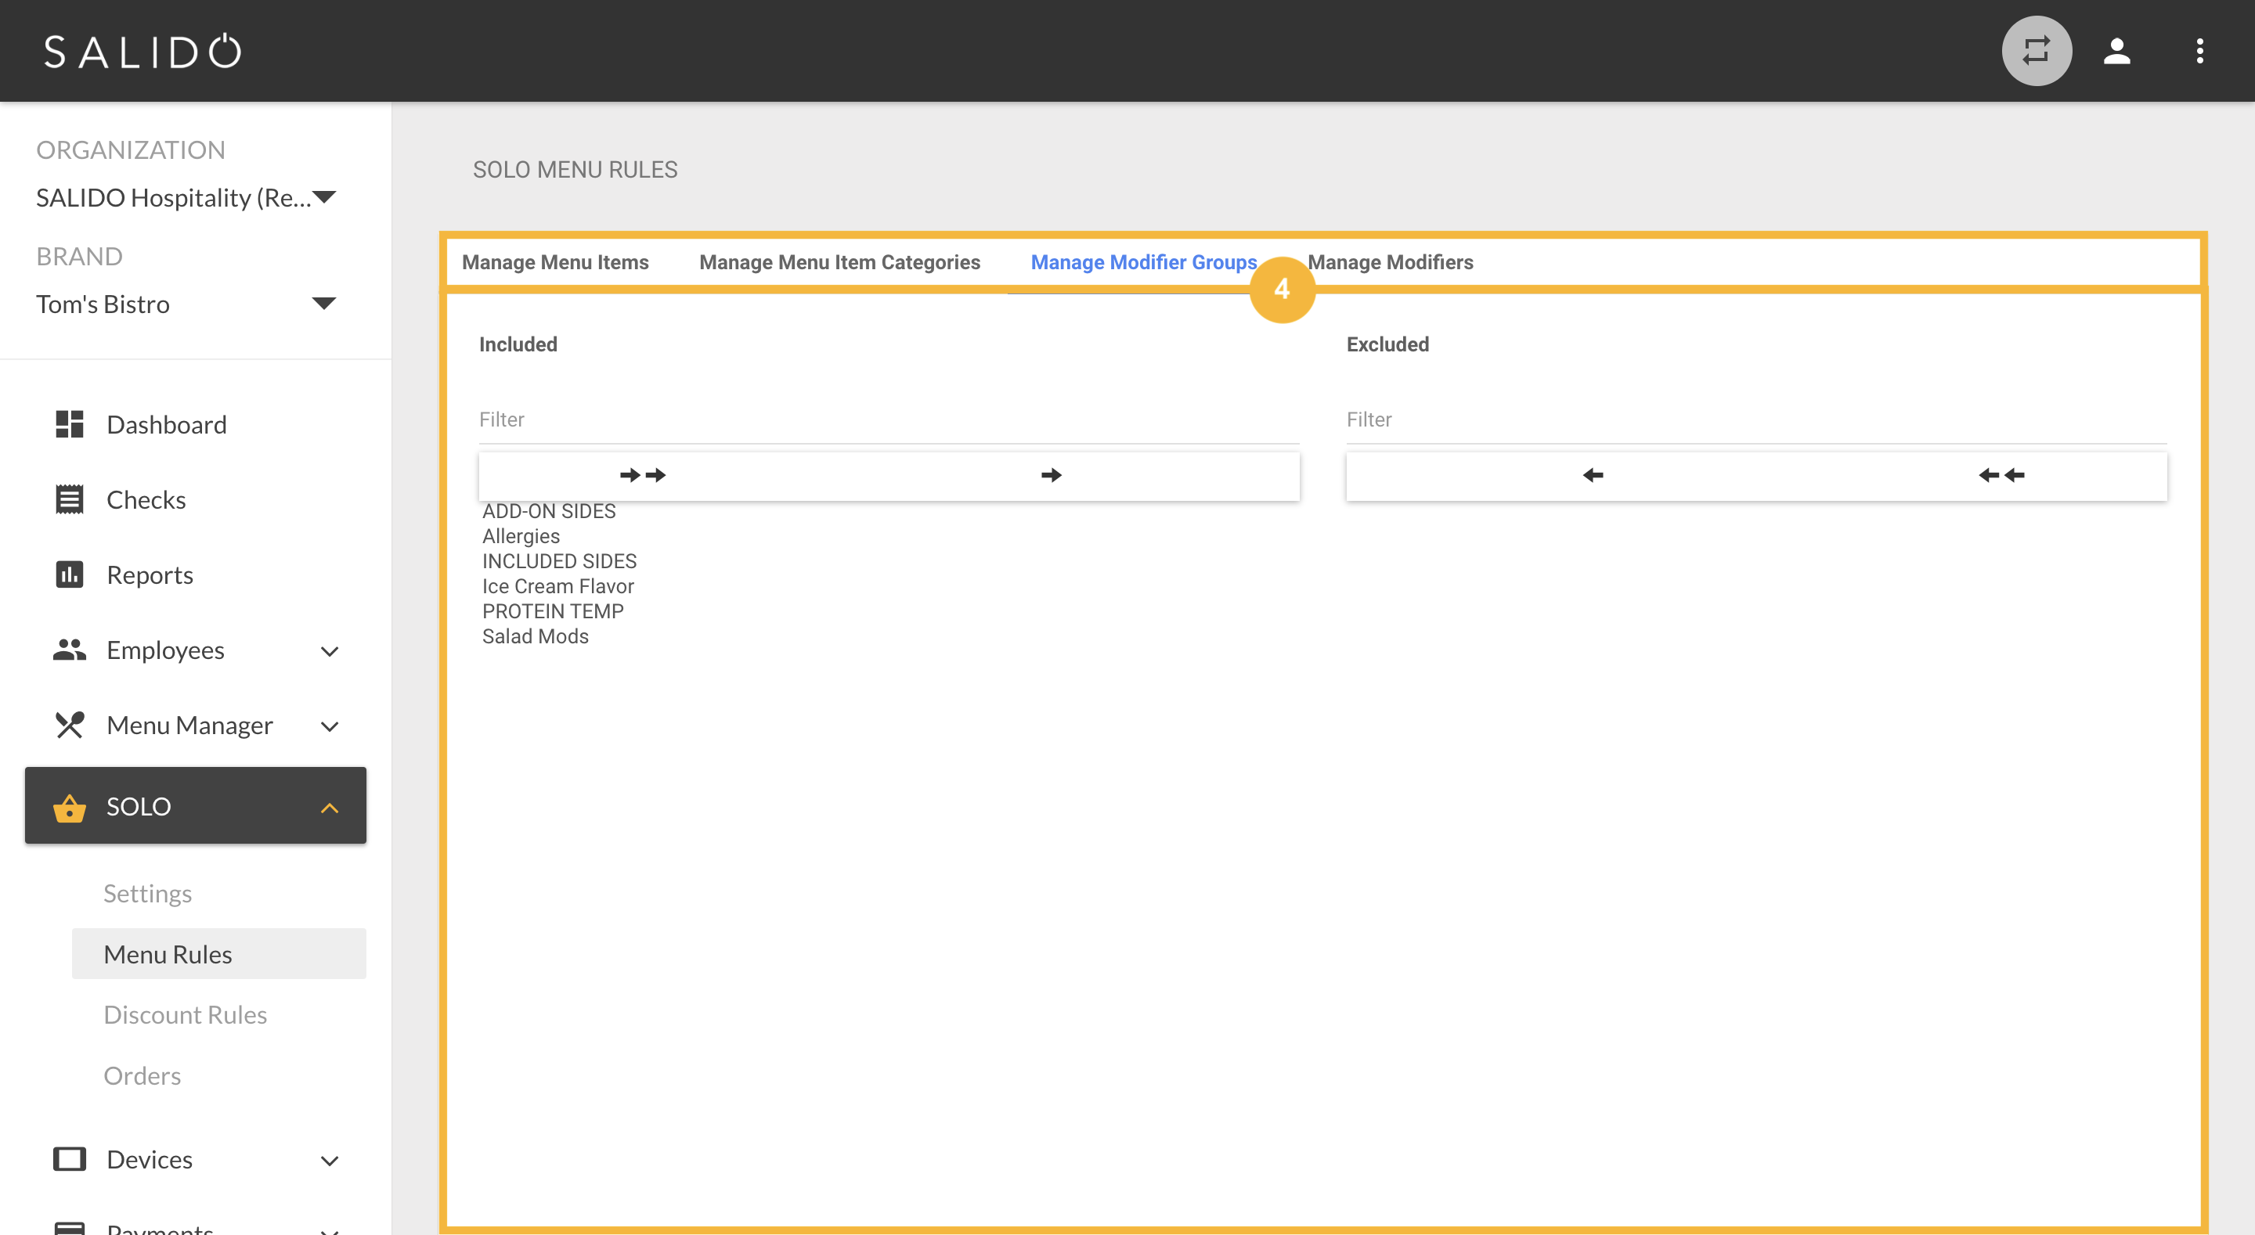The height and width of the screenshot is (1235, 2255).
Task: Select ADD-ON SIDES in Included list
Action: [x=549, y=511]
